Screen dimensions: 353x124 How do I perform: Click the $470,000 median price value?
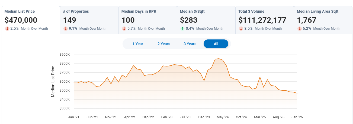point(21,20)
